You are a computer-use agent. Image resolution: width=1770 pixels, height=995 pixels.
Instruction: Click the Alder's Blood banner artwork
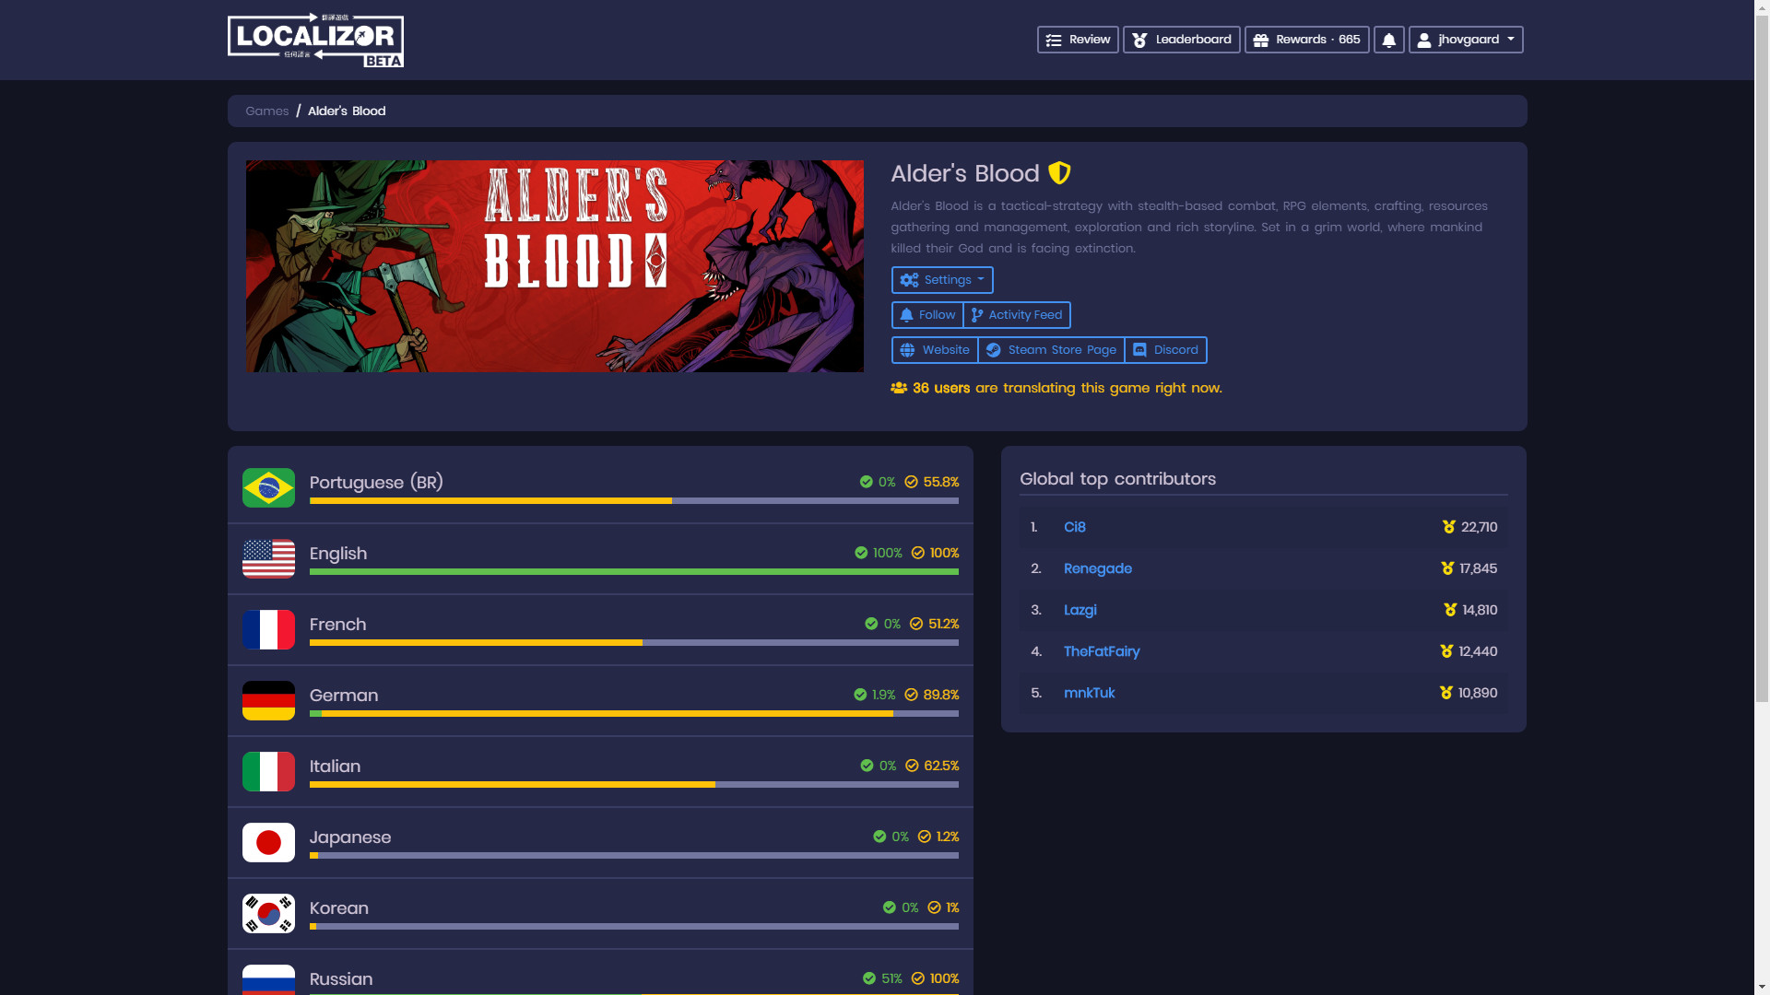coord(555,265)
